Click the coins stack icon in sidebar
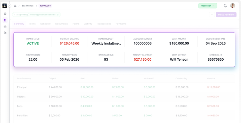Screen dimensions: 241x123 [5, 33]
